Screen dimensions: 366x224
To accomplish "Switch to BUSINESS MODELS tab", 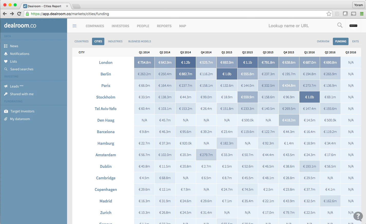I will (140, 41).
